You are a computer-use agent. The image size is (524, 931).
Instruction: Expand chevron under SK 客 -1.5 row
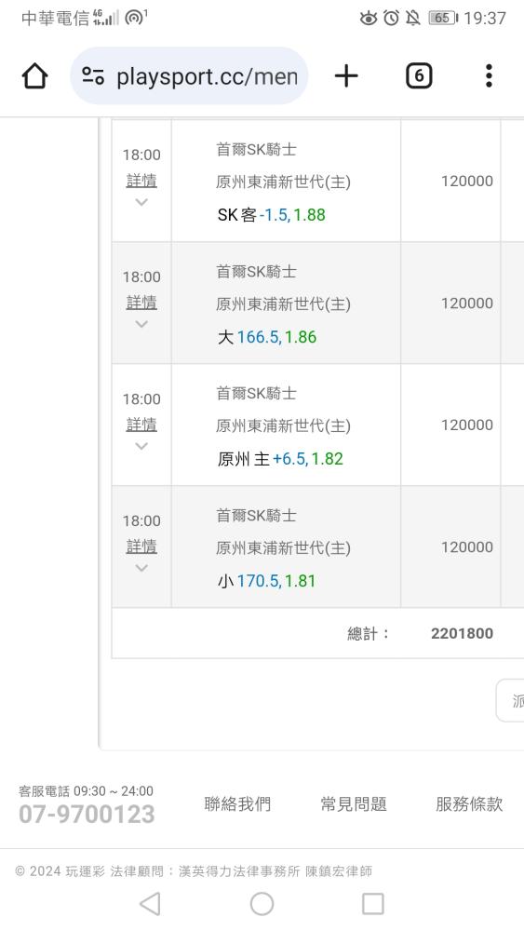(x=141, y=202)
